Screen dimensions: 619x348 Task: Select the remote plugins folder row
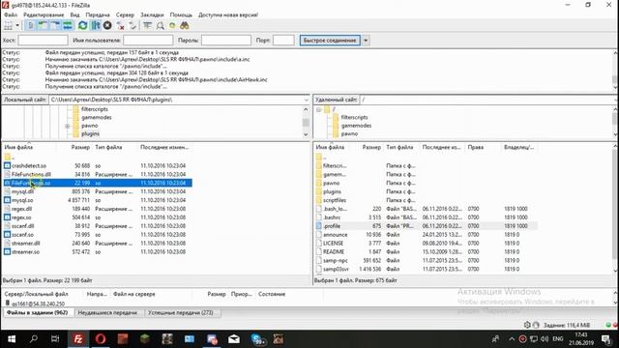click(427, 191)
